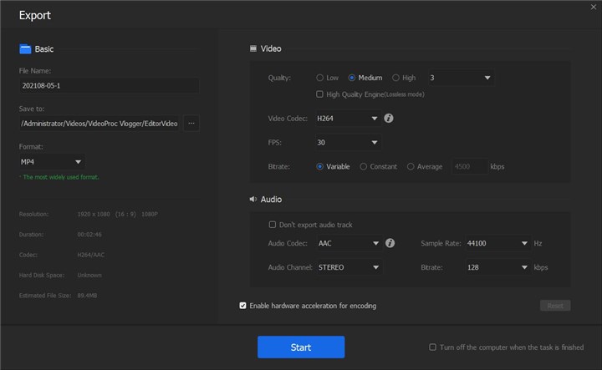Click the info icon beside Audio Codec
Image resolution: width=602 pixels, height=370 pixels.
pyautogui.click(x=390, y=244)
